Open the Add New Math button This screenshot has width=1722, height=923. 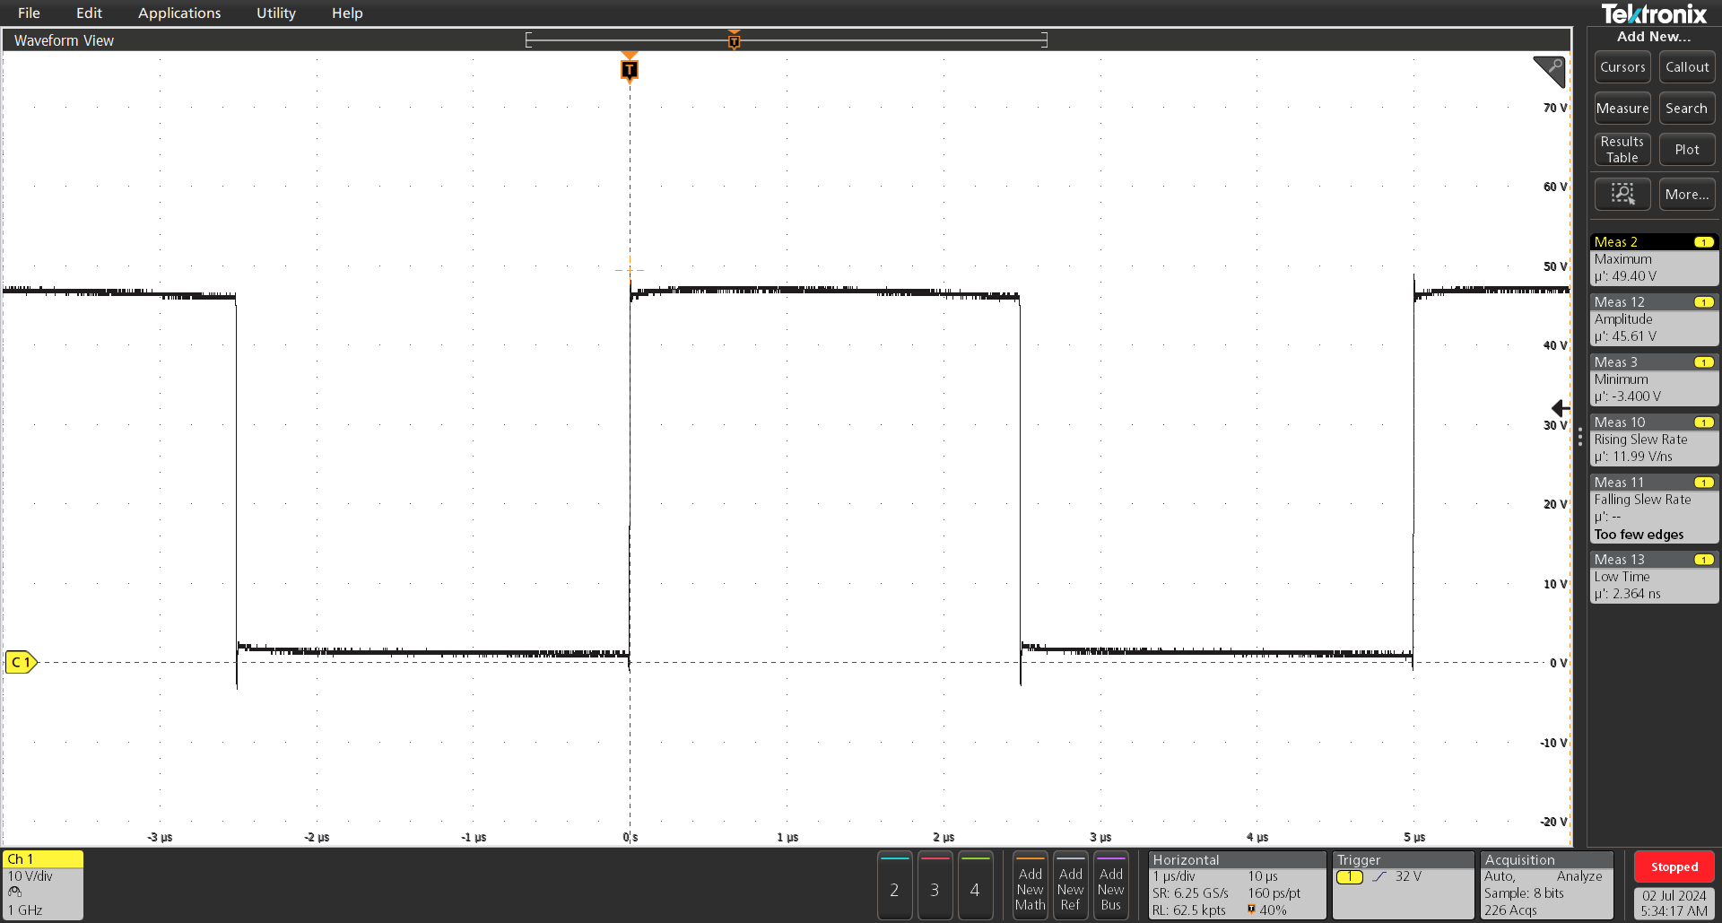tap(1031, 886)
